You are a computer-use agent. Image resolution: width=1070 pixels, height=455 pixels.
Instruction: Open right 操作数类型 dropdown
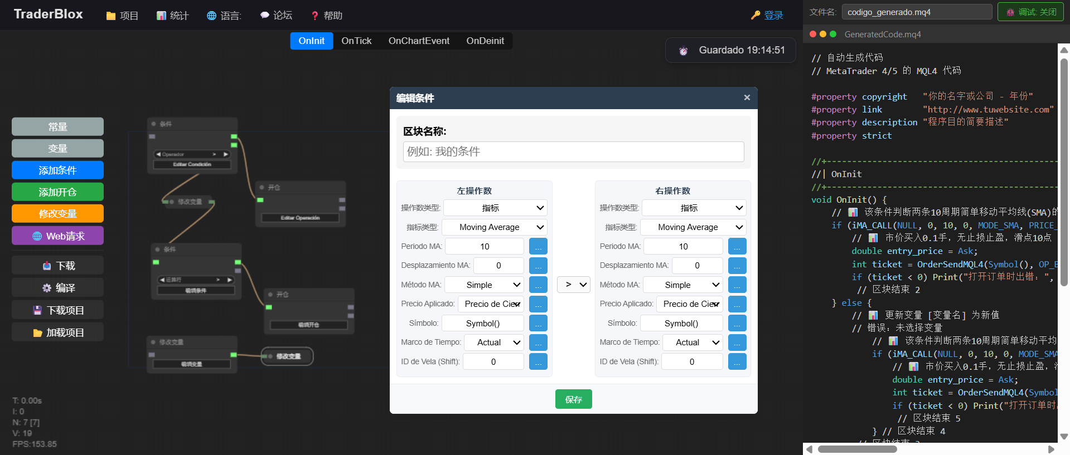pyautogui.click(x=694, y=208)
